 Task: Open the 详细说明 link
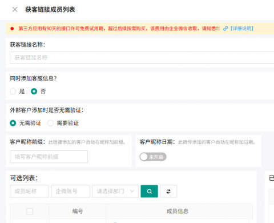(x=241, y=29)
